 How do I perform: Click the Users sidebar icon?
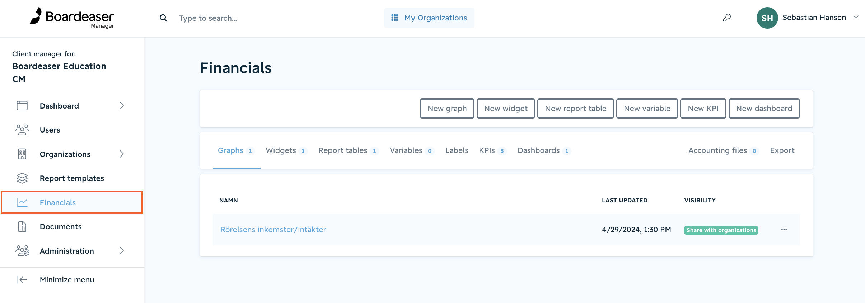22,130
